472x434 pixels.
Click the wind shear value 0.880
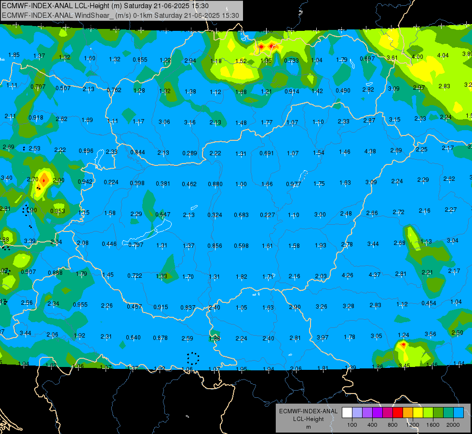coord(215,184)
